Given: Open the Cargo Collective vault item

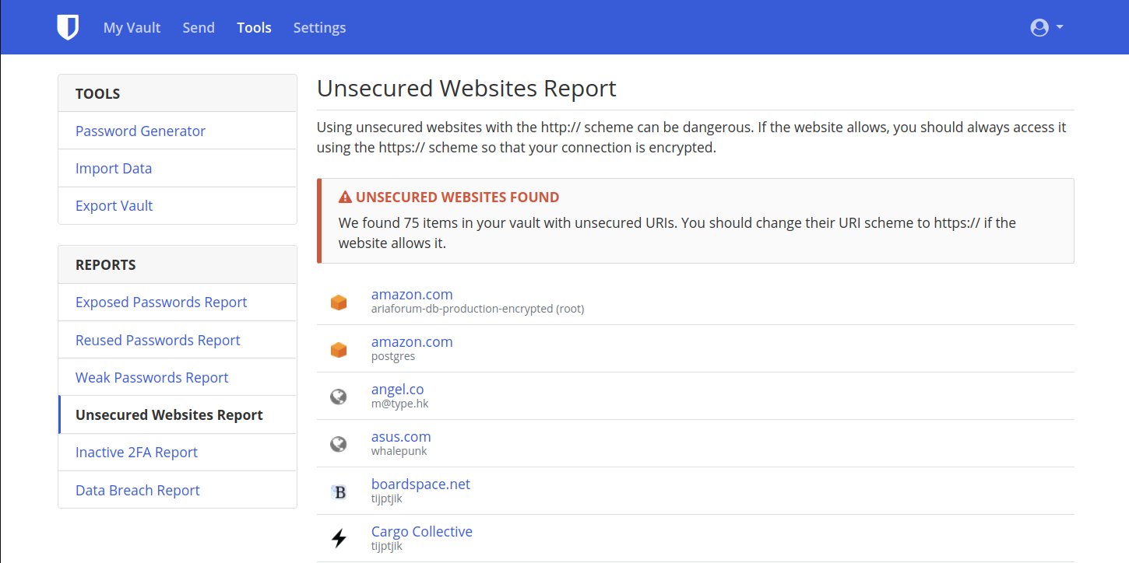Looking at the screenshot, I should point(422,532).
